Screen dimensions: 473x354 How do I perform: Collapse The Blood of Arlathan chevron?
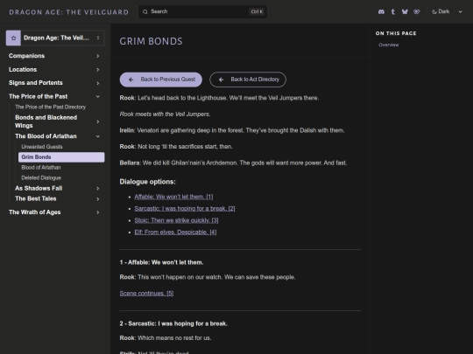click(98, 136)
